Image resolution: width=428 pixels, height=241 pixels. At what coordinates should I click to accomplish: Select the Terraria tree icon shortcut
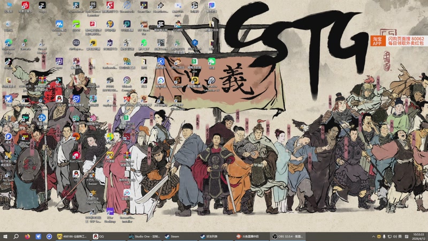(x=25, y=44)
